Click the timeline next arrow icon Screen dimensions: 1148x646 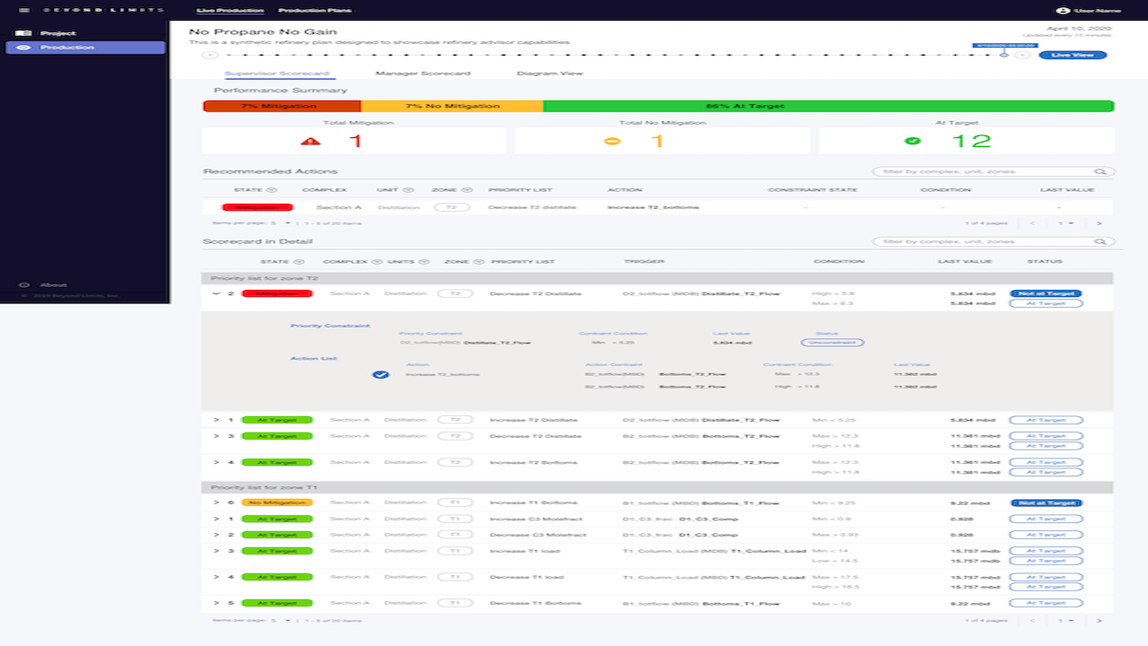click(x=1022, y=55)
